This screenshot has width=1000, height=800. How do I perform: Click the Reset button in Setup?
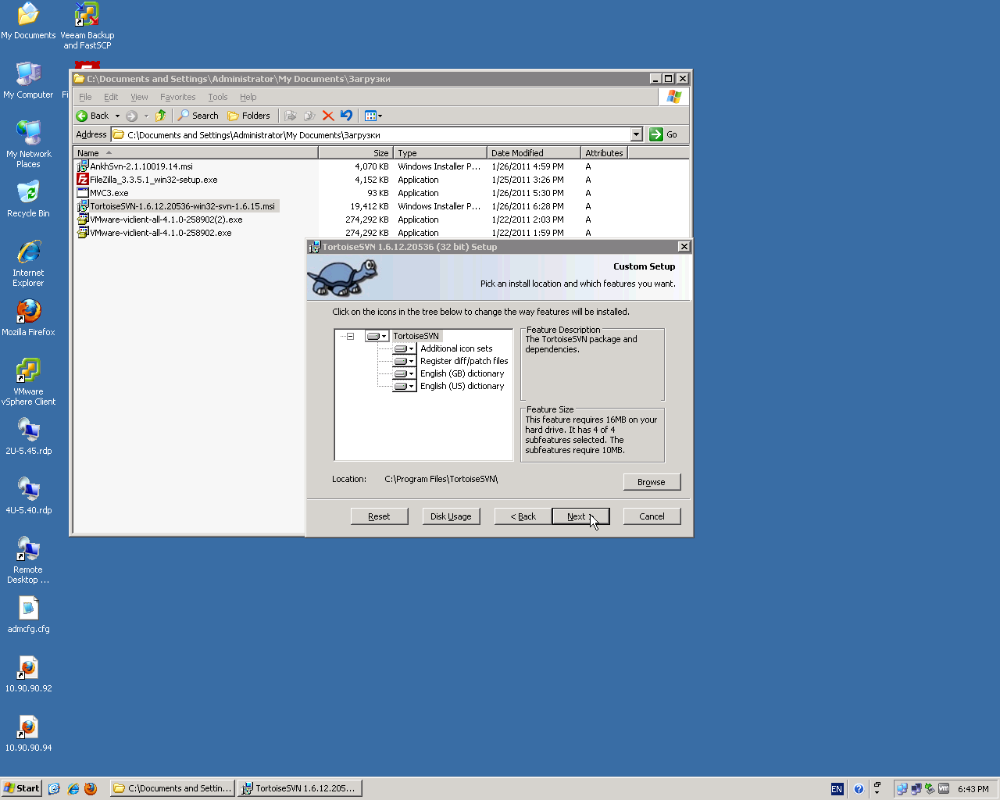point(379,516)
